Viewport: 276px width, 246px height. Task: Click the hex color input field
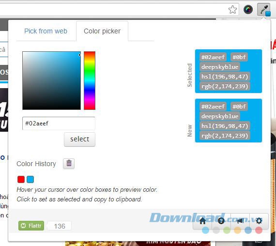coord(59,123)
